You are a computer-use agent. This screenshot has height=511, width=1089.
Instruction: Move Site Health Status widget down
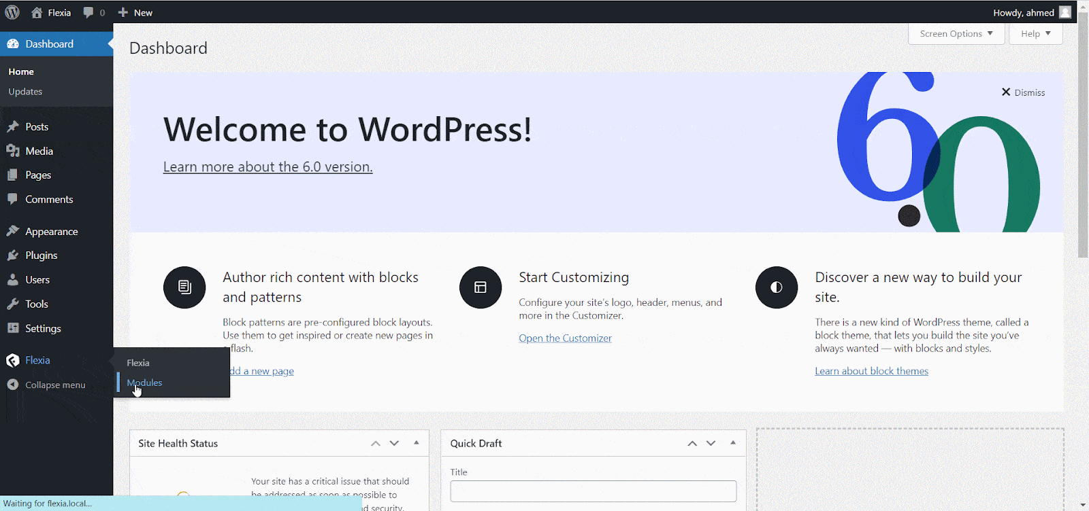(394, 443)
